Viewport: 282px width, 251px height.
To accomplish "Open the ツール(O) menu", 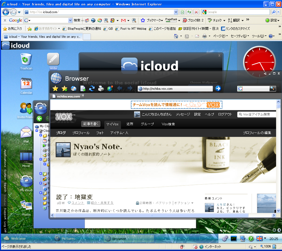I will 259,36.
